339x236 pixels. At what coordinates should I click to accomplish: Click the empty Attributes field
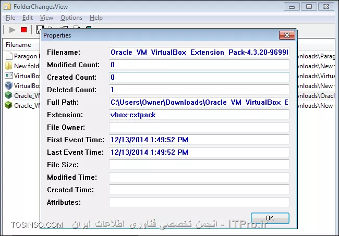pyautogui.click(x=199, y=202)
